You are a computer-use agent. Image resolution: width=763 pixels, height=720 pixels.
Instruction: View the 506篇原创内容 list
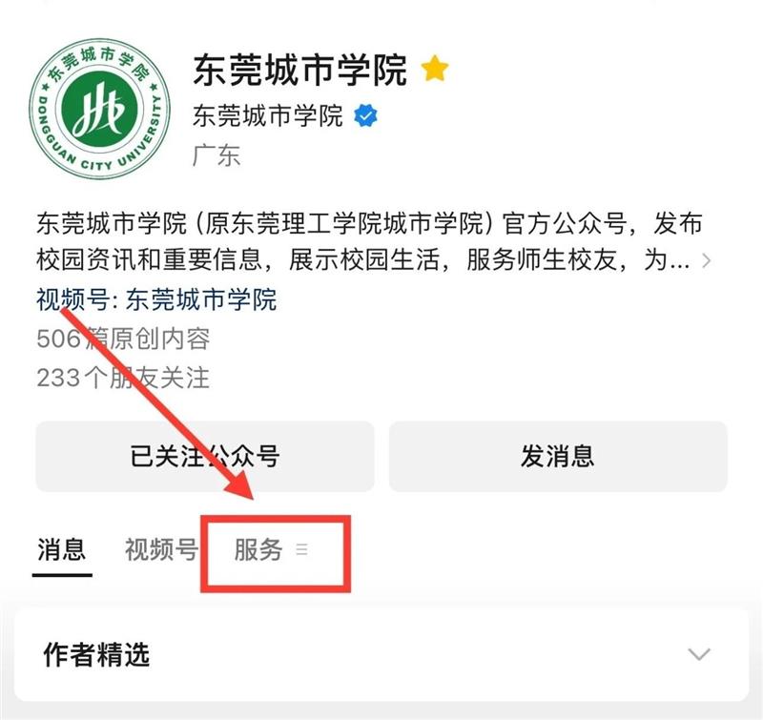click(123, 339)
